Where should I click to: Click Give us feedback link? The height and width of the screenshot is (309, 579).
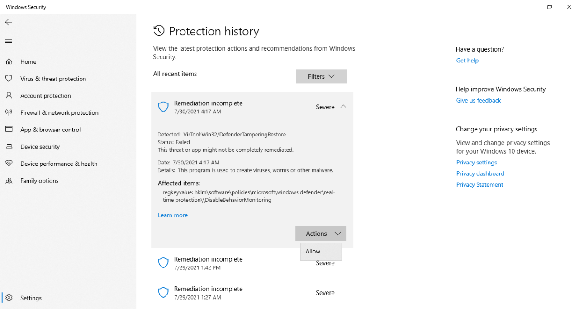click(x=479, y=101)
